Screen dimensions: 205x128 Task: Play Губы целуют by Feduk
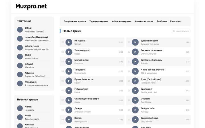pyautogui.click(x=69, y=90)
